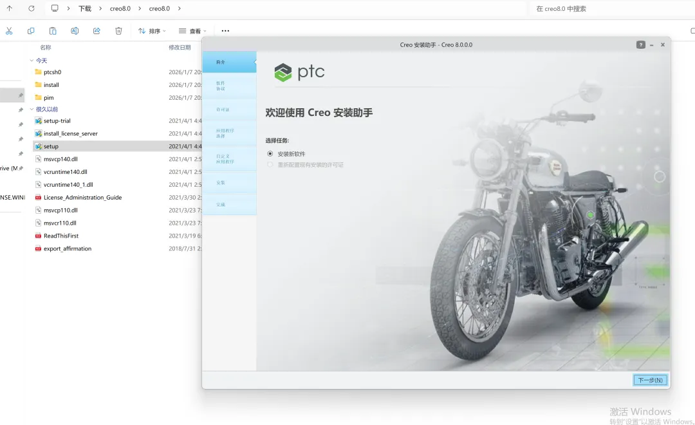The height and width of the screenshot is (425, 695).
Task: Click the setup-trial application icon
Action: [x=38, y=120]
